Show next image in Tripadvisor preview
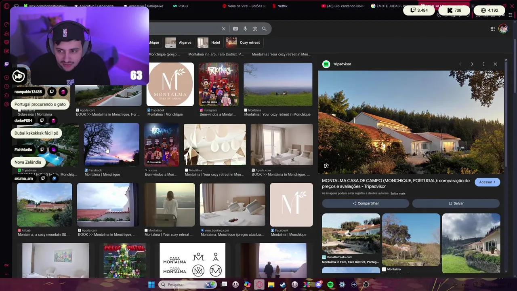The height and width of the screenshot is (291, 517). [x=472, y=64]
